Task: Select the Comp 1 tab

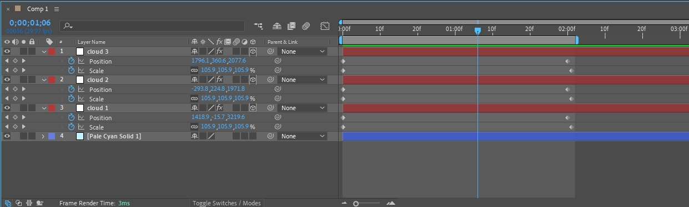Action: [38, 9]
